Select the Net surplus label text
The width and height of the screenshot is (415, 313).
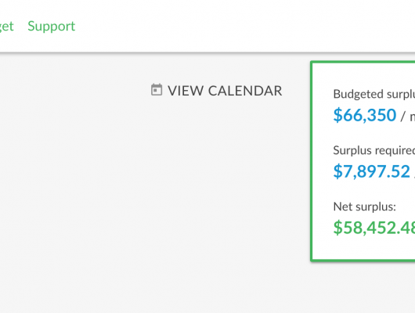click(x=364, y=207)
